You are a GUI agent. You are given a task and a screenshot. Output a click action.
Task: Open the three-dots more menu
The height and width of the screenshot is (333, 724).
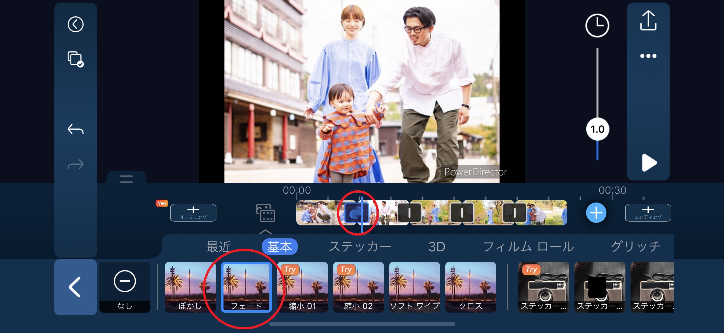point(648,56)
